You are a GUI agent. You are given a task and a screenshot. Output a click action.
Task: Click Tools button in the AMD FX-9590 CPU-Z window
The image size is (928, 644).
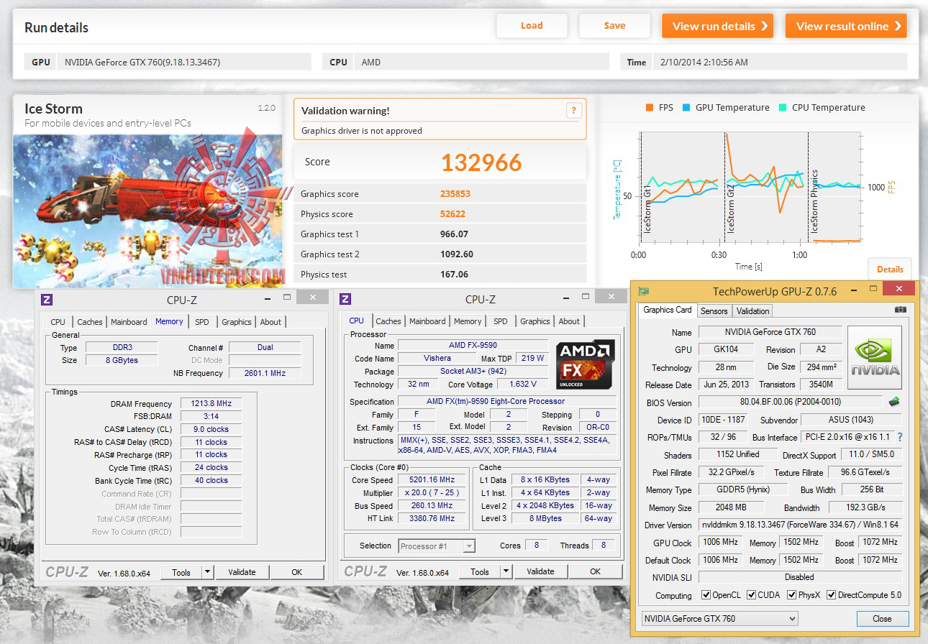[480, 572]
